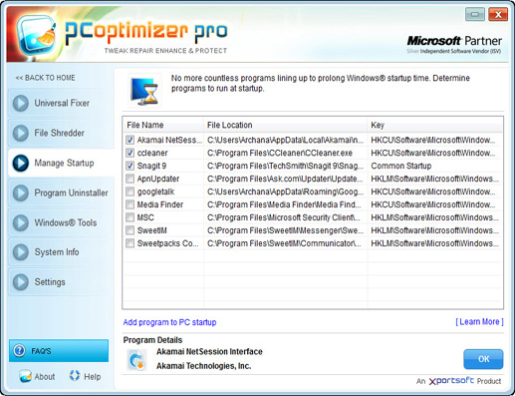Viewport: 515px width, 396px height.
Task: Select the SweetIM file name
Action: (151, 230)
